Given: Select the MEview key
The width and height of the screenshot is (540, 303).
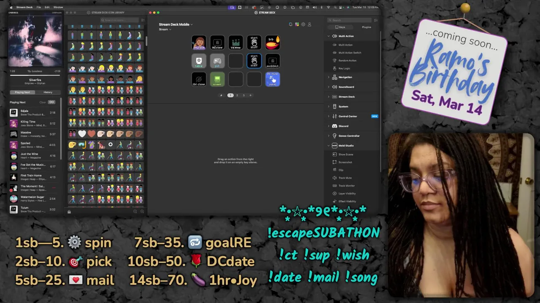Looking at the screenshot, I should [x=217, y=43].
